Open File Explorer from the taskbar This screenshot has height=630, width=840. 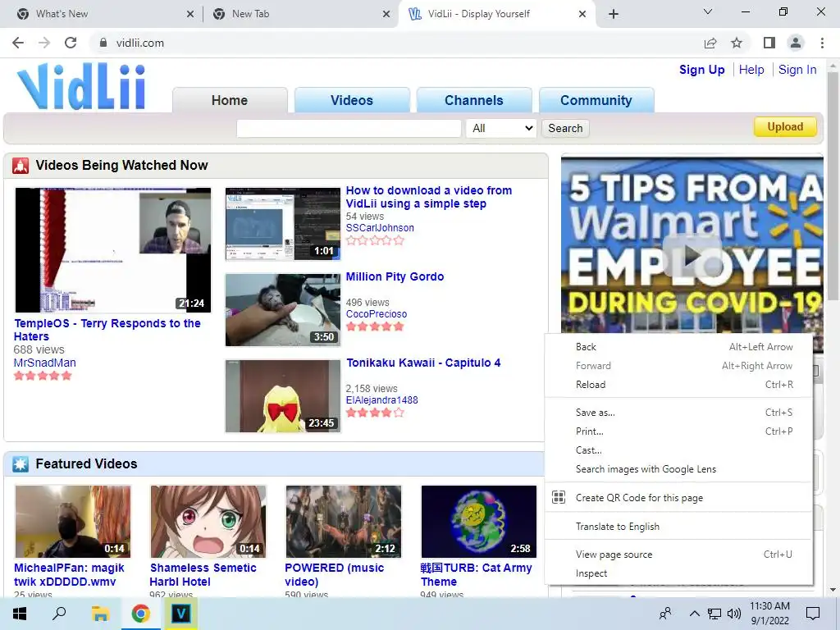click(x=100, y=614)
